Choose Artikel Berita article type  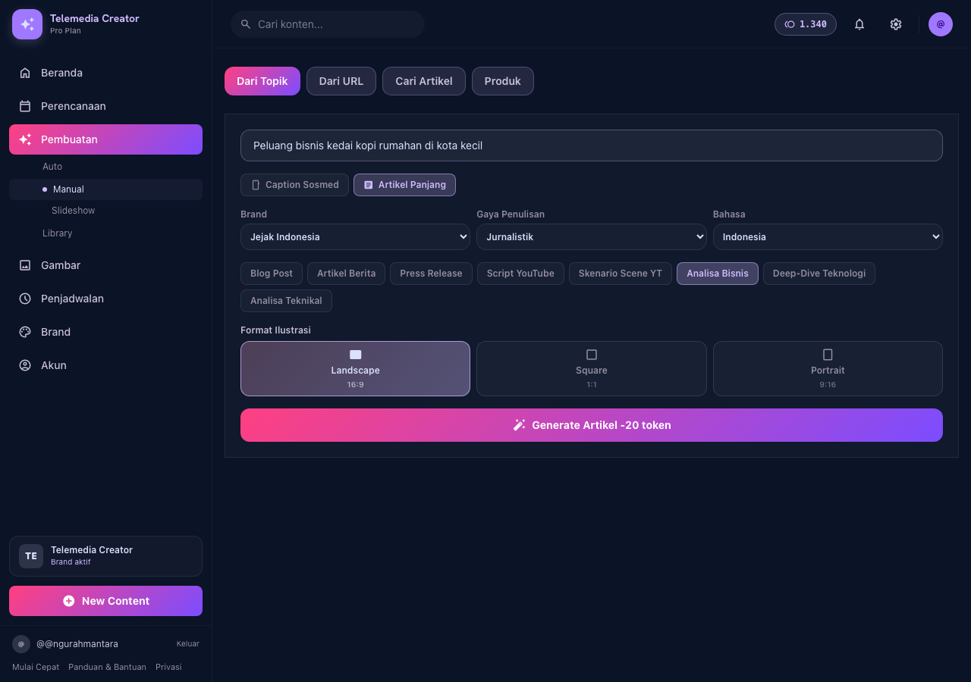pyautogui.click(x=347, y=274)
